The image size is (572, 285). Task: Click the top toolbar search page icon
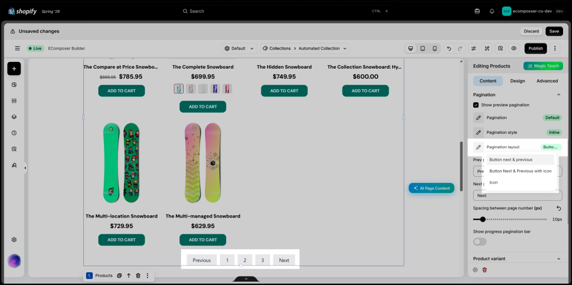(500, 49)
